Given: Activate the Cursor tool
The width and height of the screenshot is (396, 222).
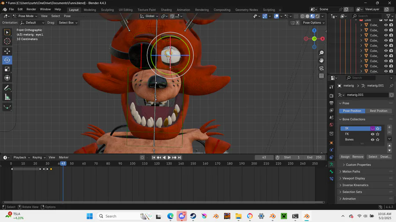Looking at the screenshot, I should pyautogui.click(x=7, y=41).
